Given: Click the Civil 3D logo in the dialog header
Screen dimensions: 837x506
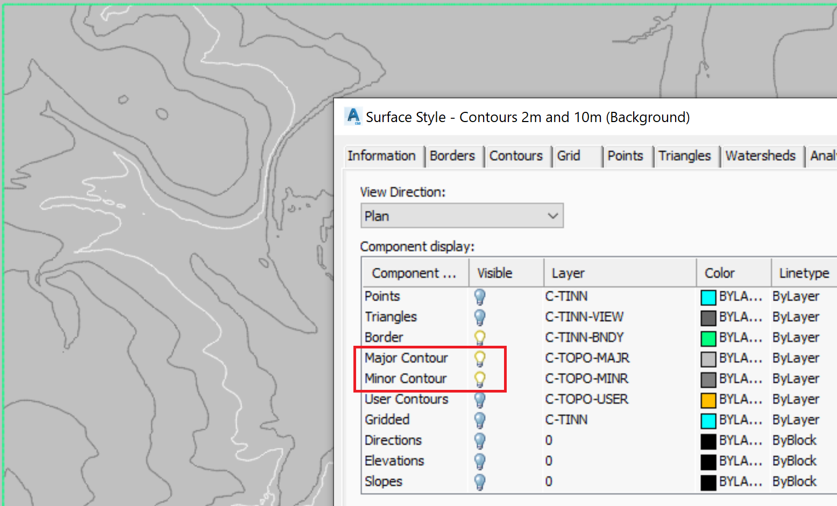Looking at the screenshot, I should point(352,116).
